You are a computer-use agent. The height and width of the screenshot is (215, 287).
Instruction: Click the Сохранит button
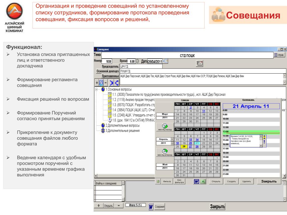tap(159, 207)
